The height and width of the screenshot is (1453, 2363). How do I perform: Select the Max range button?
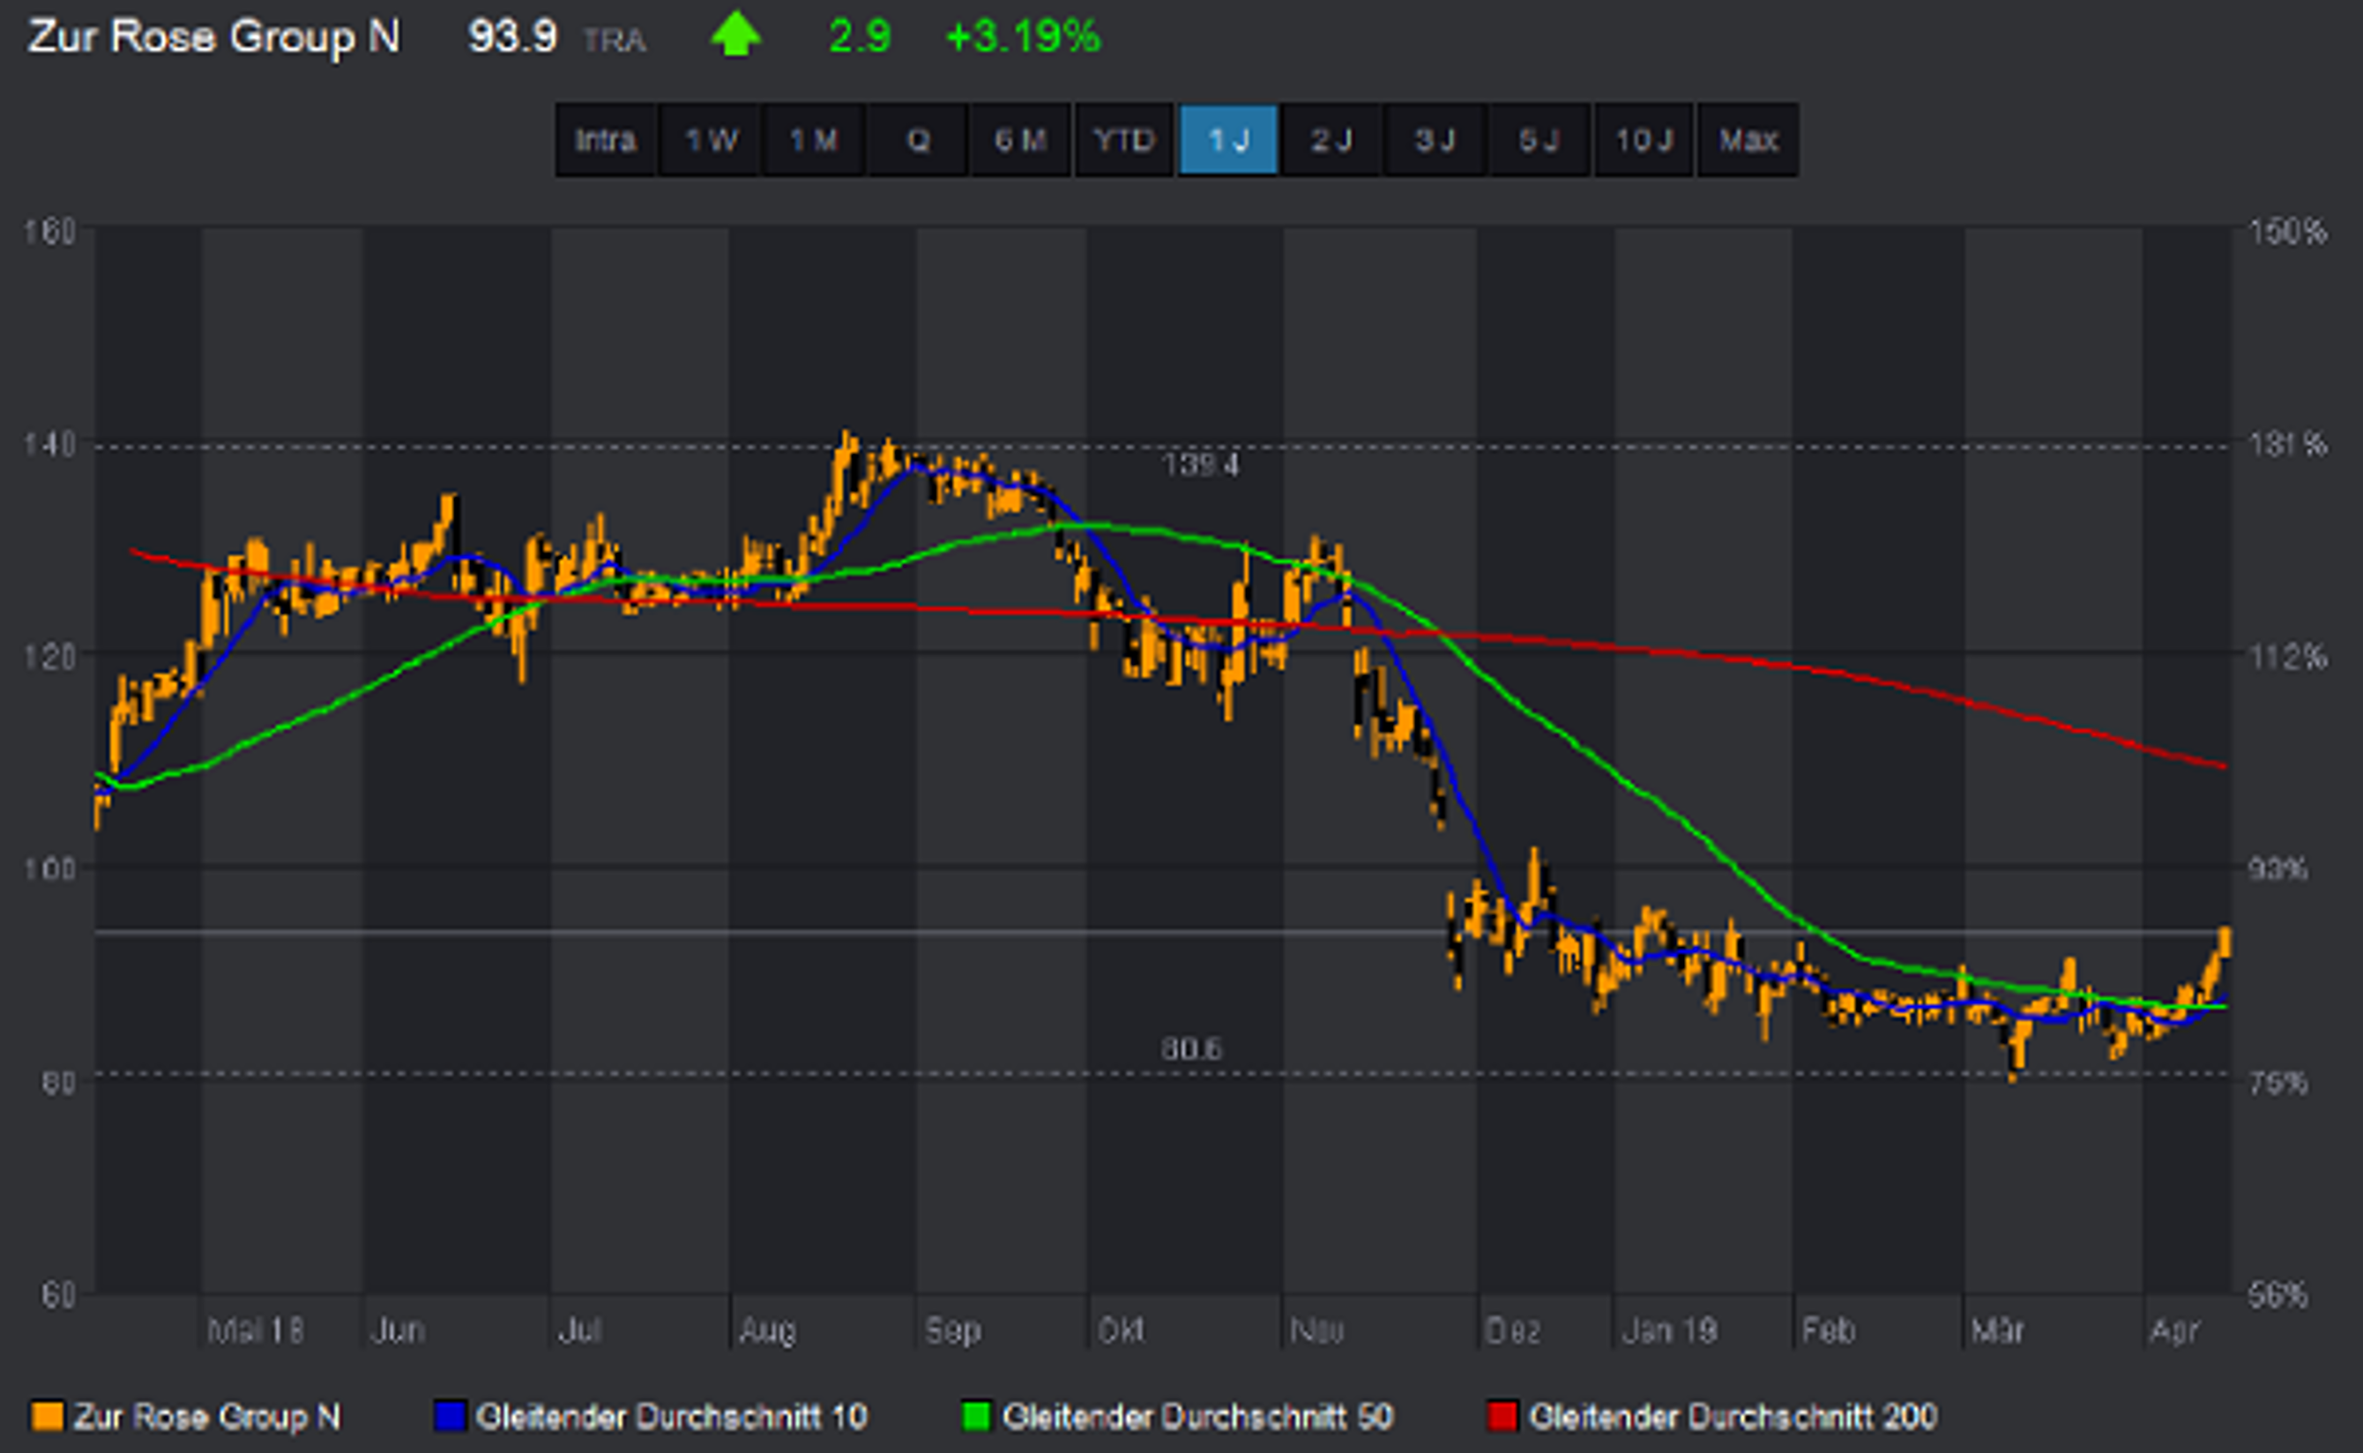[1748, 140]
